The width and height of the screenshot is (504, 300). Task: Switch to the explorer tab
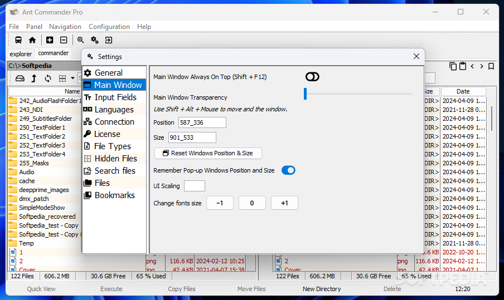pyautogui.click(x=21, y=54)
